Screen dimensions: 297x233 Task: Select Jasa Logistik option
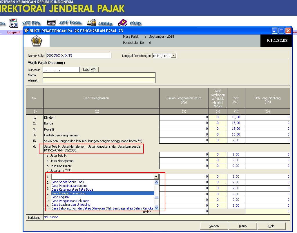[x=103, y=197]
